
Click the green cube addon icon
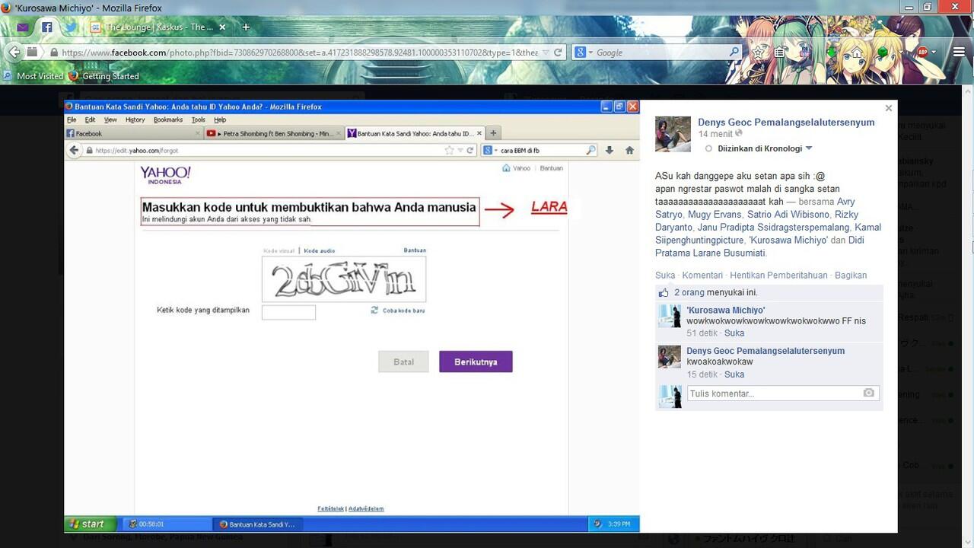[882, 53]
